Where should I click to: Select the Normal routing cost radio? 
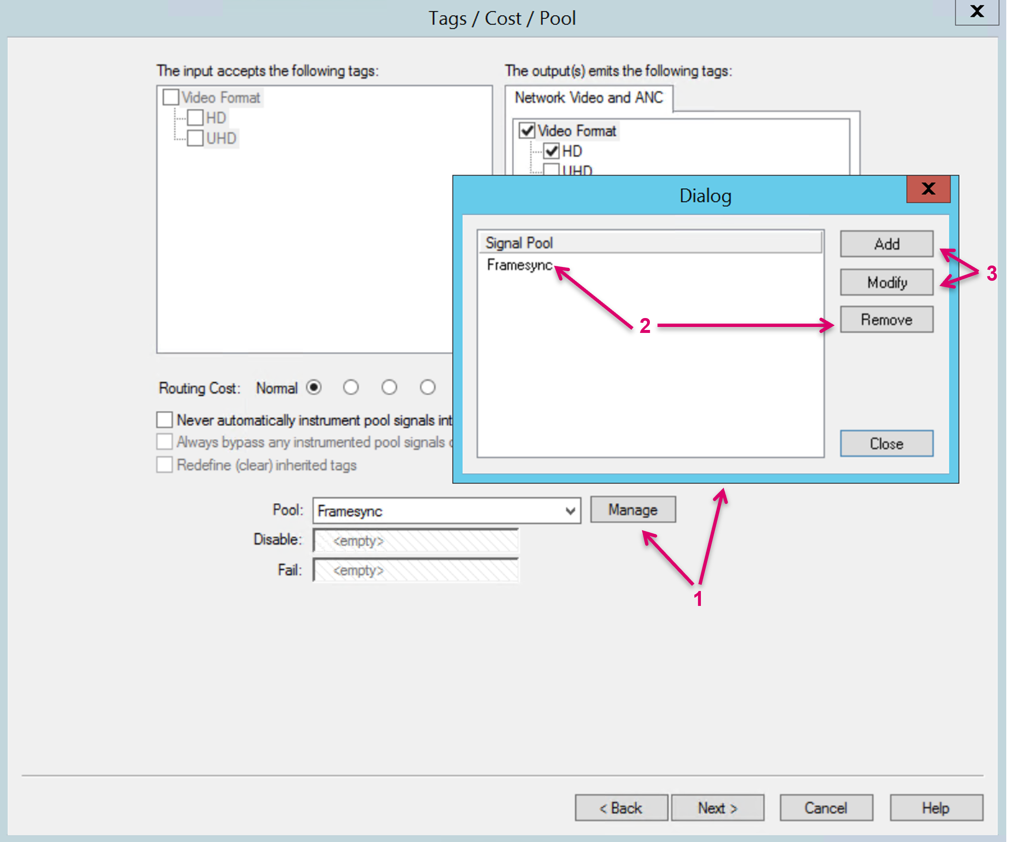click(x=314, y=388)
